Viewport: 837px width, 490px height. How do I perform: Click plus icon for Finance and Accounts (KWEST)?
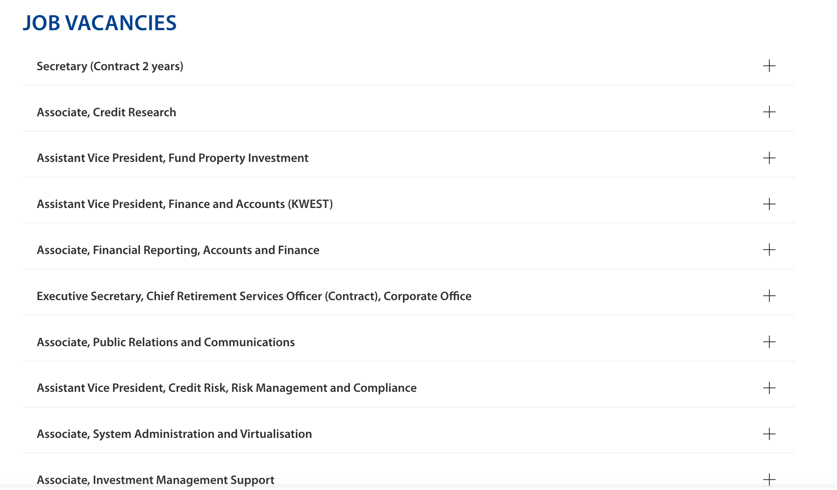(x=769, y=204)
